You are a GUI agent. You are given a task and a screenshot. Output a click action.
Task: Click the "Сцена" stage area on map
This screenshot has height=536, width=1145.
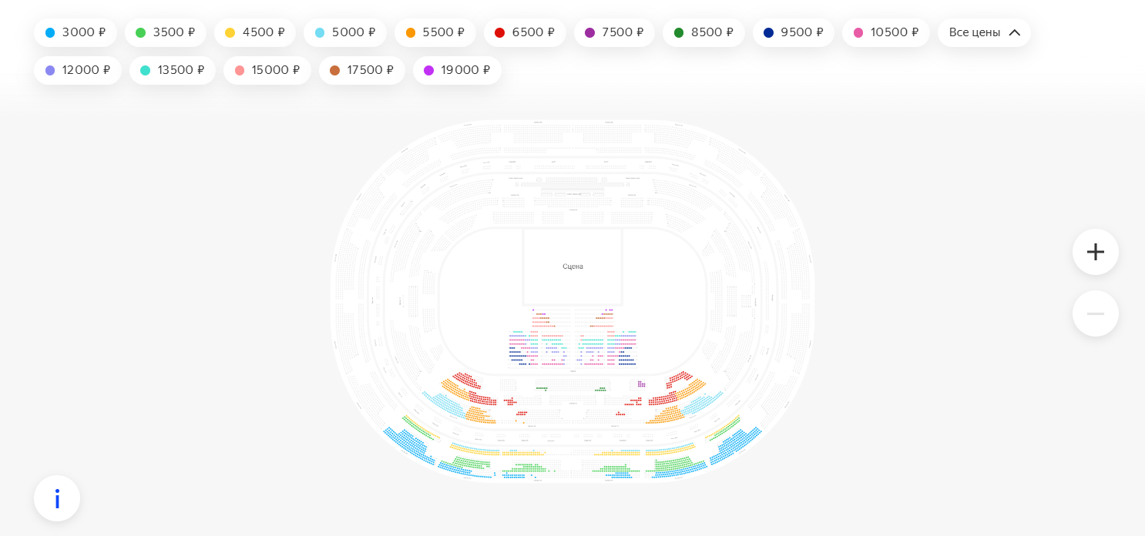[x=572, y=266]
